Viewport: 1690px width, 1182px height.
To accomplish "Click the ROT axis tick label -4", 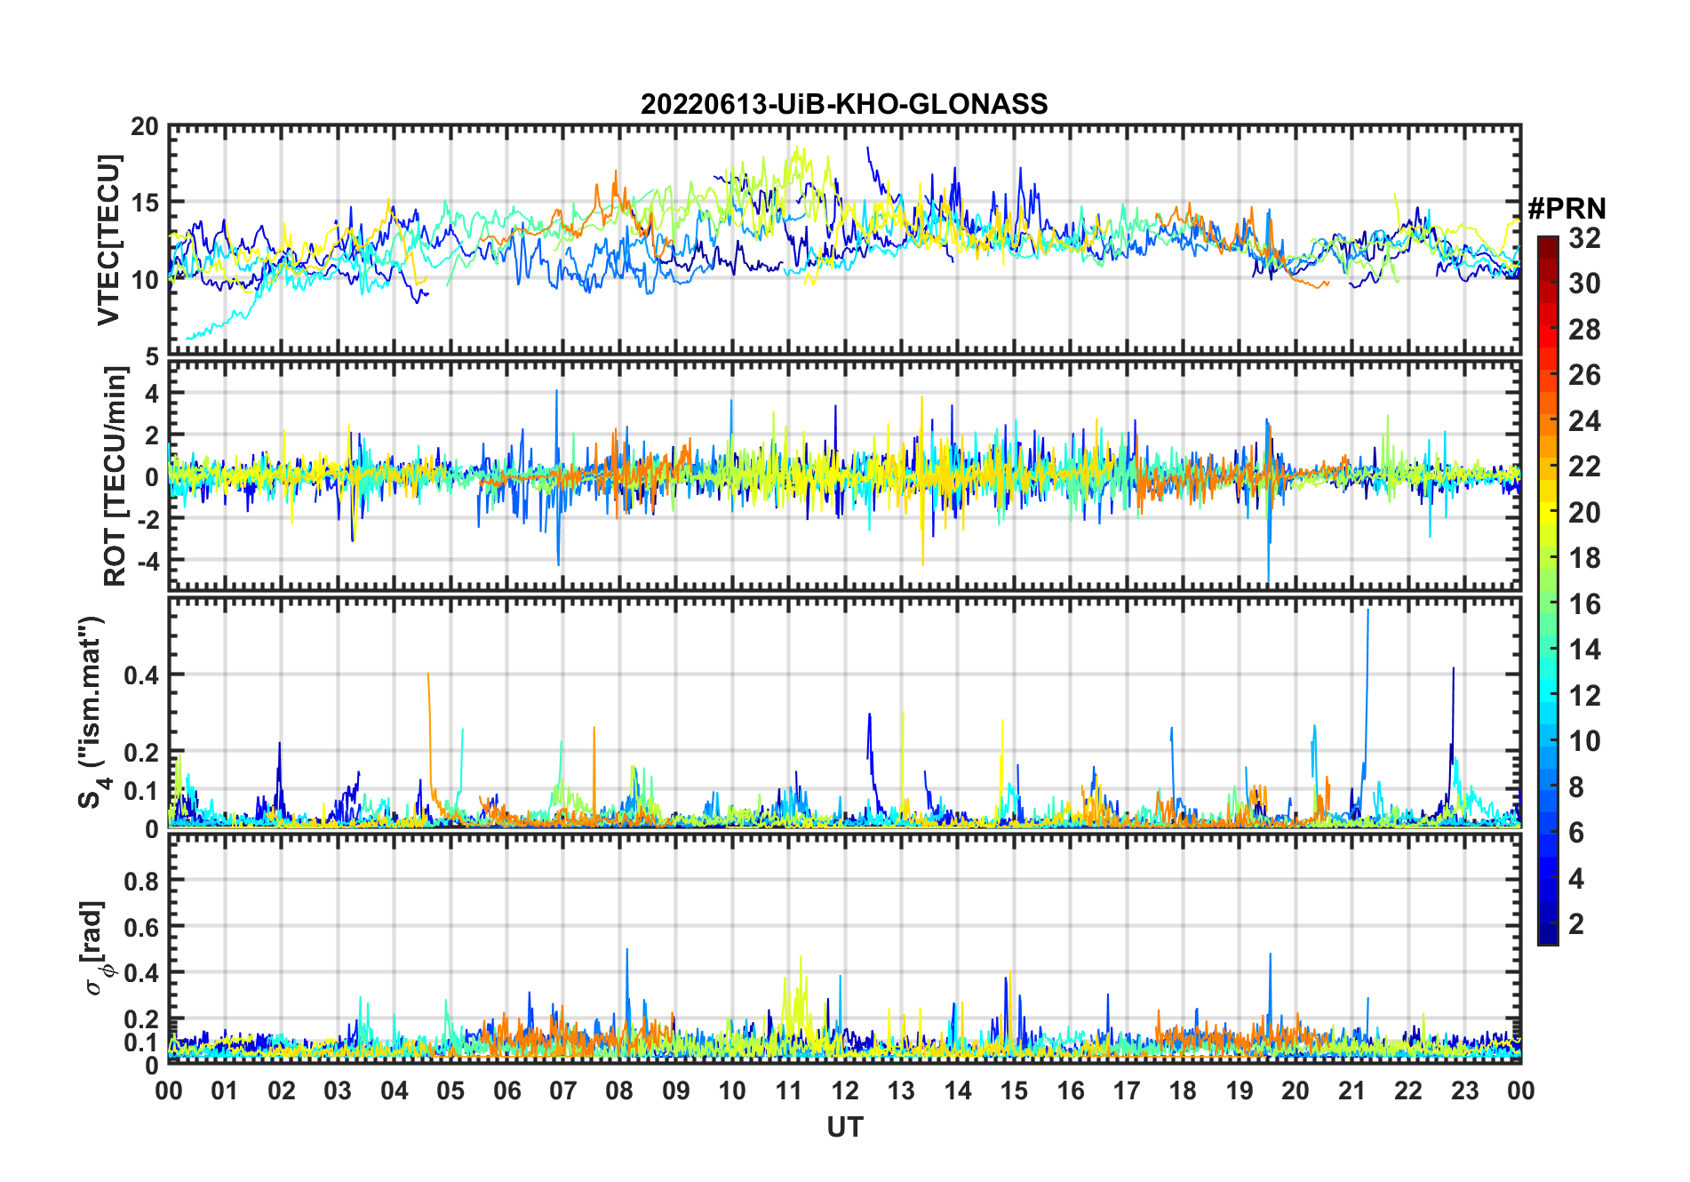I will click(147, 562).
